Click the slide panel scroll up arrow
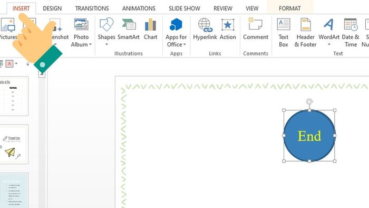The image size is (369, 208). tap(42, 74)
